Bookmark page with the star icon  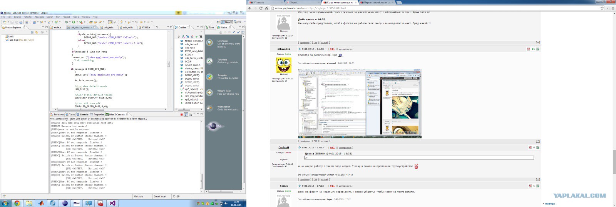[602, 8]
